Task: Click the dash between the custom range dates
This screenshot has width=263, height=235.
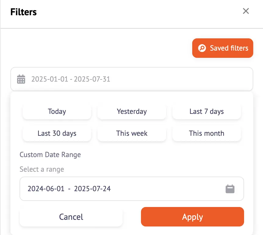Action: [69, 189]
